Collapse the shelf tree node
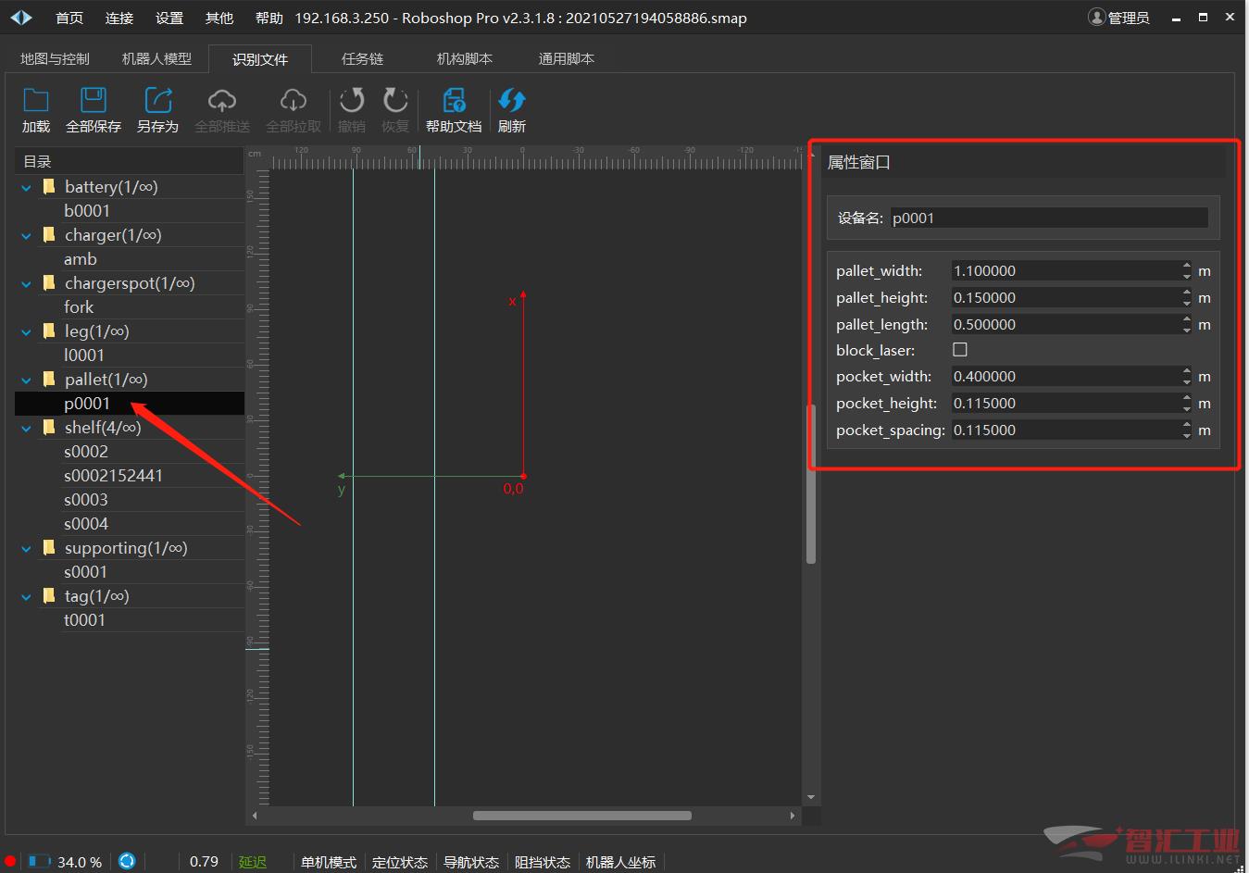 point(26,428)
